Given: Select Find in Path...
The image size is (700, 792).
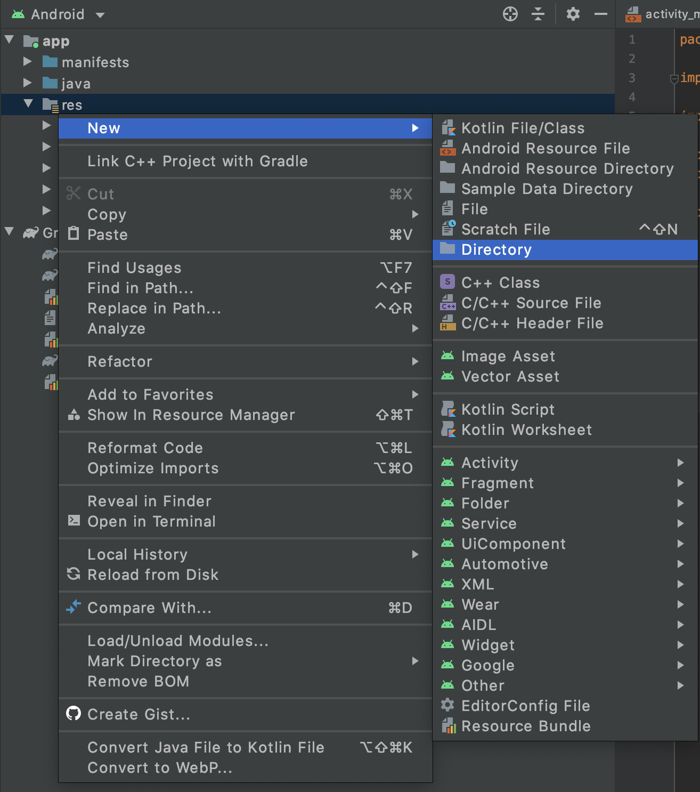Looking at the screenshot, I should (x=245, y=288).
